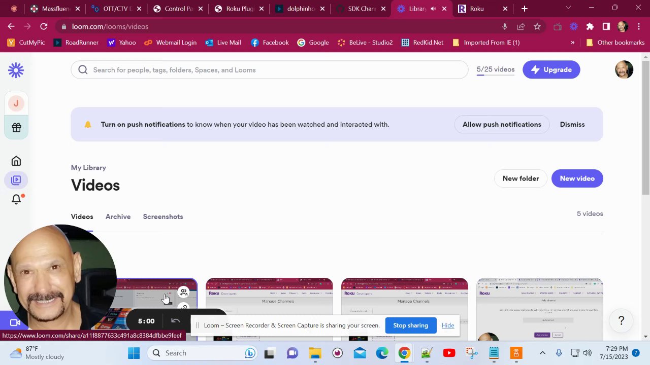This screenshot has width=650, height=365.
Task: Click the Loom recorder camera icon
Action: click(15, 322)
